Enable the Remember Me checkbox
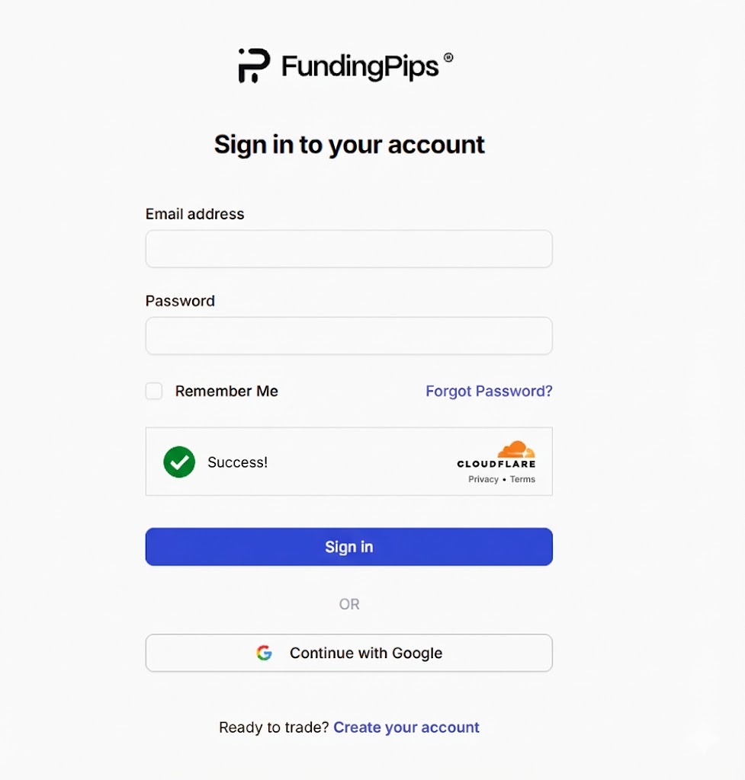This screenshot has height=780, width=745. [x=153, y=391]
